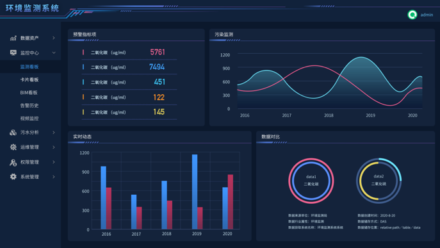Select the 权限管理 menu label
The height and width of the screenshot is (248, 440).
point(29,162)
